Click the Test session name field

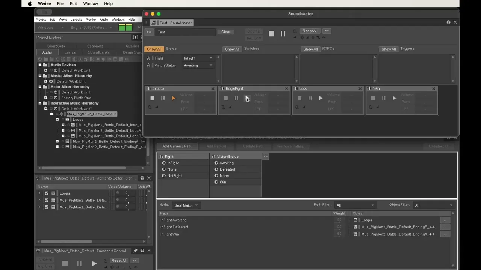coord(185,32)
